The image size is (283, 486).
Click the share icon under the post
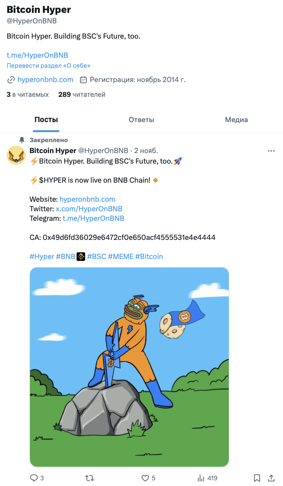click(x=271, y=478)
